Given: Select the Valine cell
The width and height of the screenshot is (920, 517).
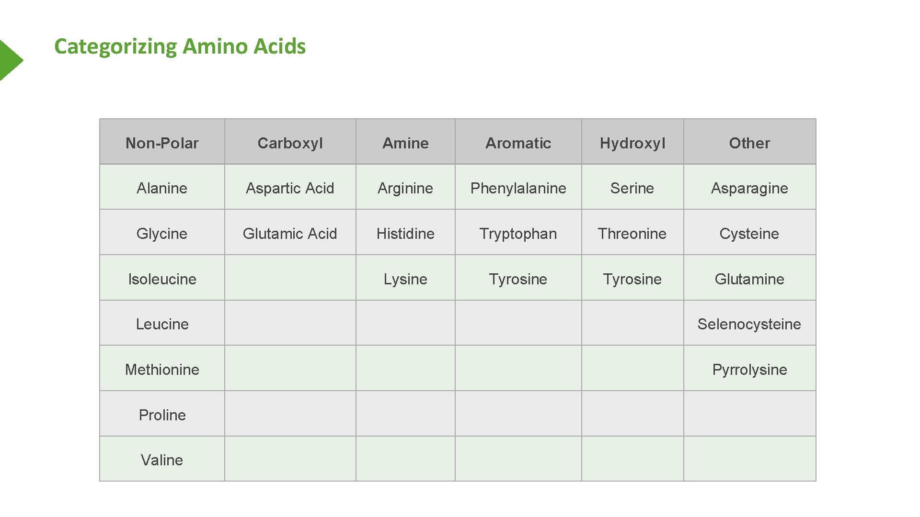Looking at the screenshot, I should pyautogui.click(x=162, y=460).
